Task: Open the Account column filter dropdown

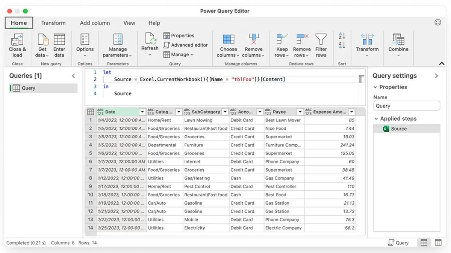Action: (x=260, y=112)
